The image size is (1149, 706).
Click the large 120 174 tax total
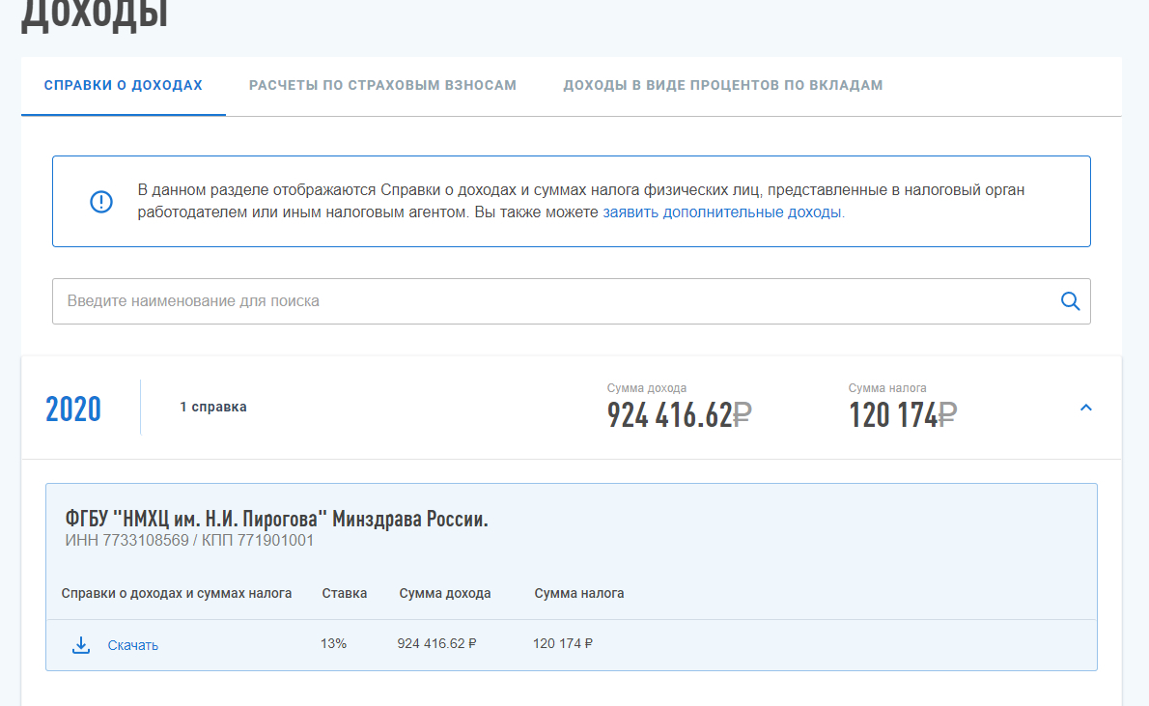893,414
